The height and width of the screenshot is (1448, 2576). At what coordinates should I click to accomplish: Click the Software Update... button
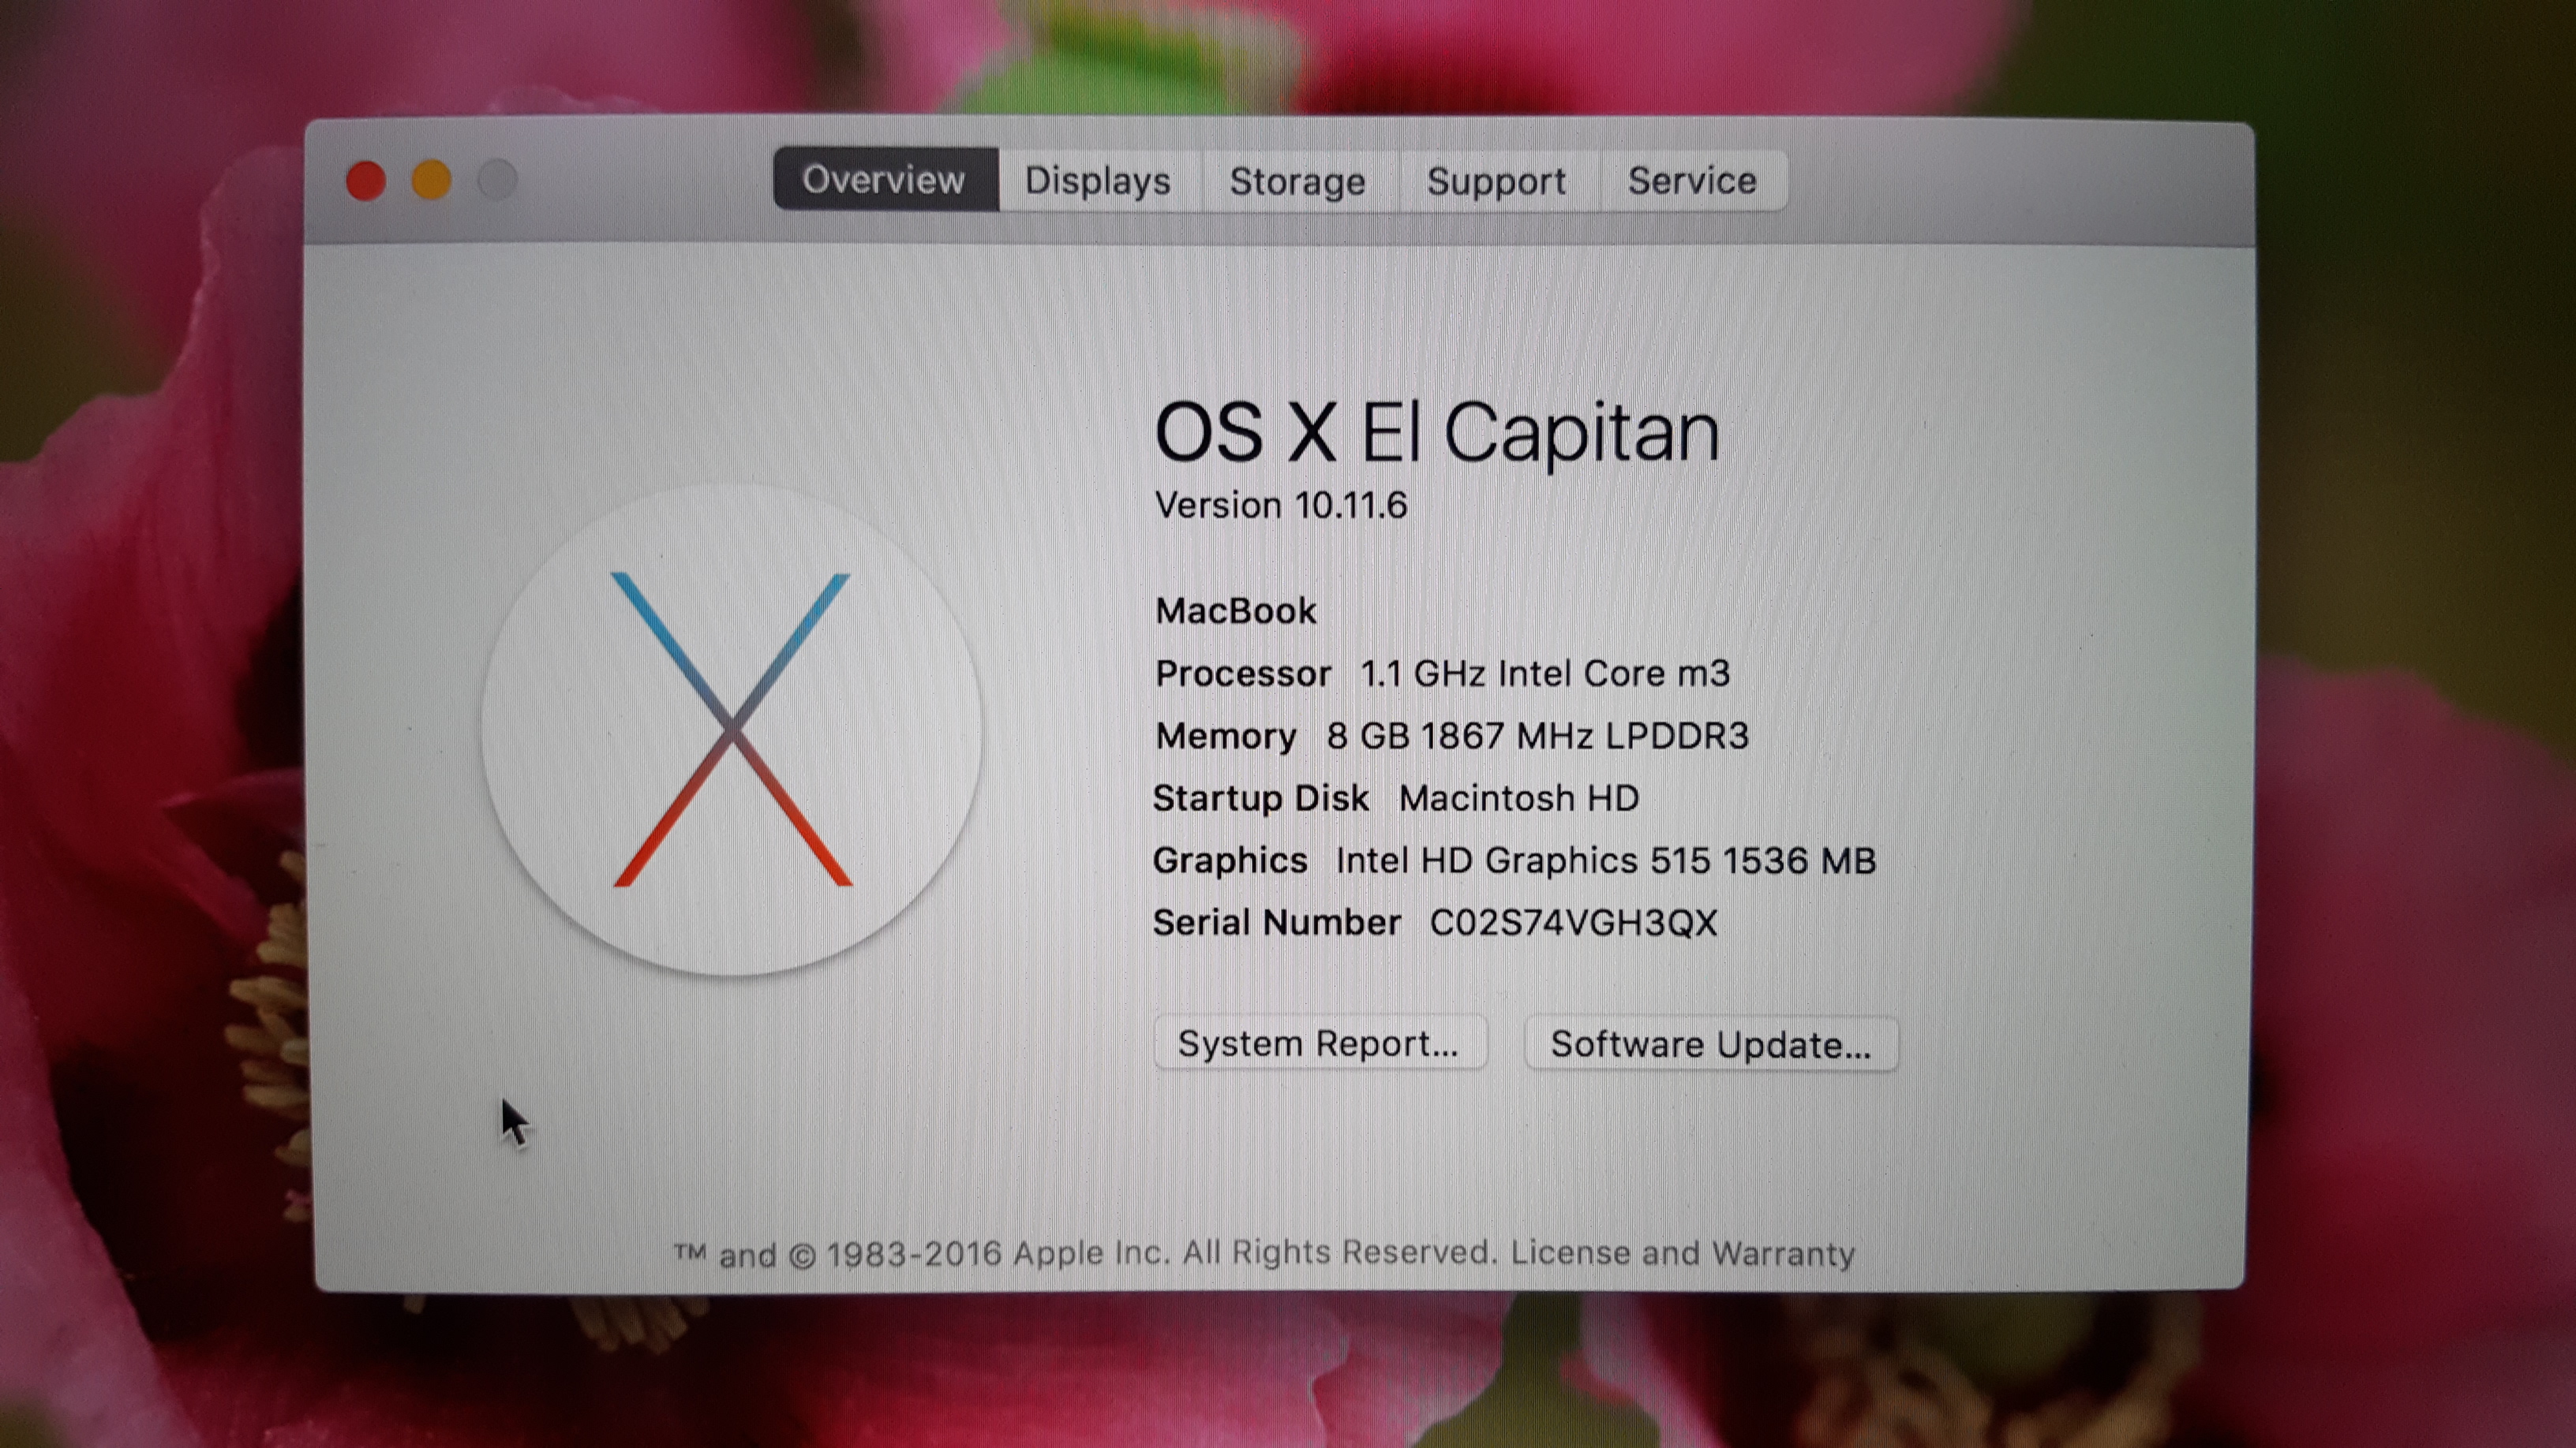(x=1711, y=1044)
